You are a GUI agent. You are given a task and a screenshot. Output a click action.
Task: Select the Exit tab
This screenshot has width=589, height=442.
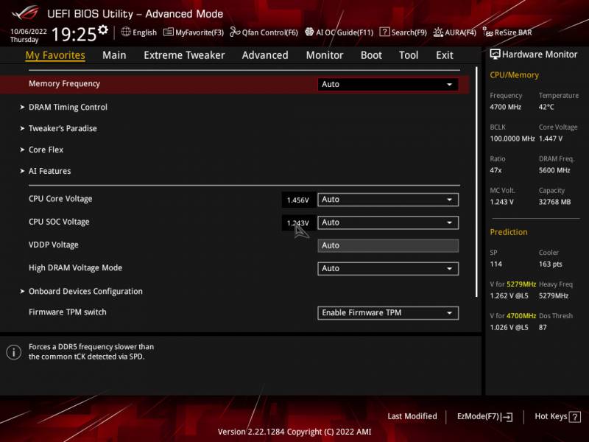(445, 55)
